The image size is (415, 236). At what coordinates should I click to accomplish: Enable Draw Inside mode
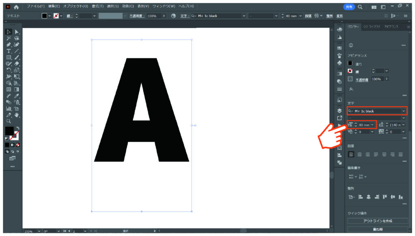(18, 151)
